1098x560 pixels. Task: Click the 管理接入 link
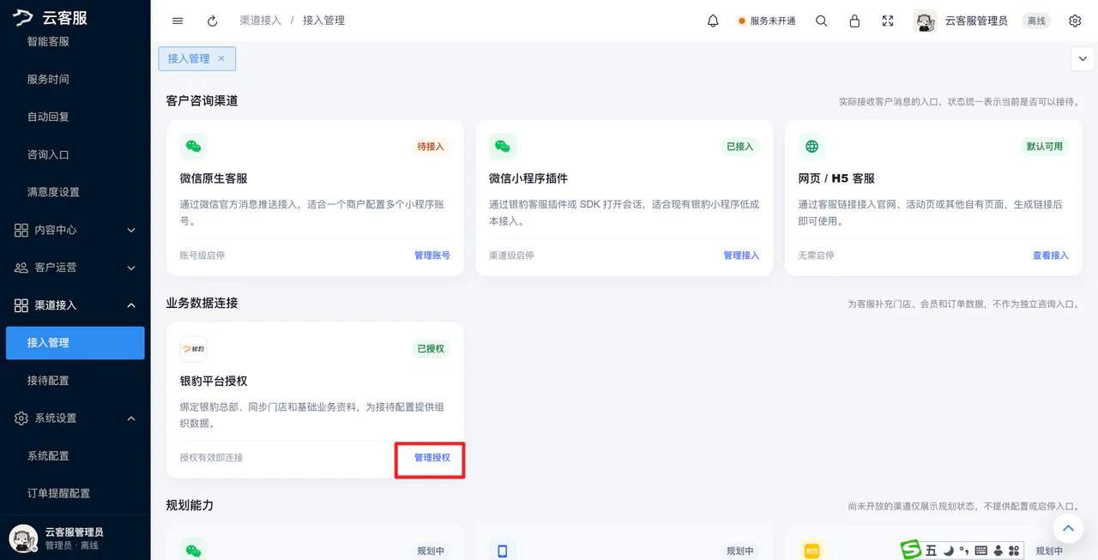[x=741, y=256]
